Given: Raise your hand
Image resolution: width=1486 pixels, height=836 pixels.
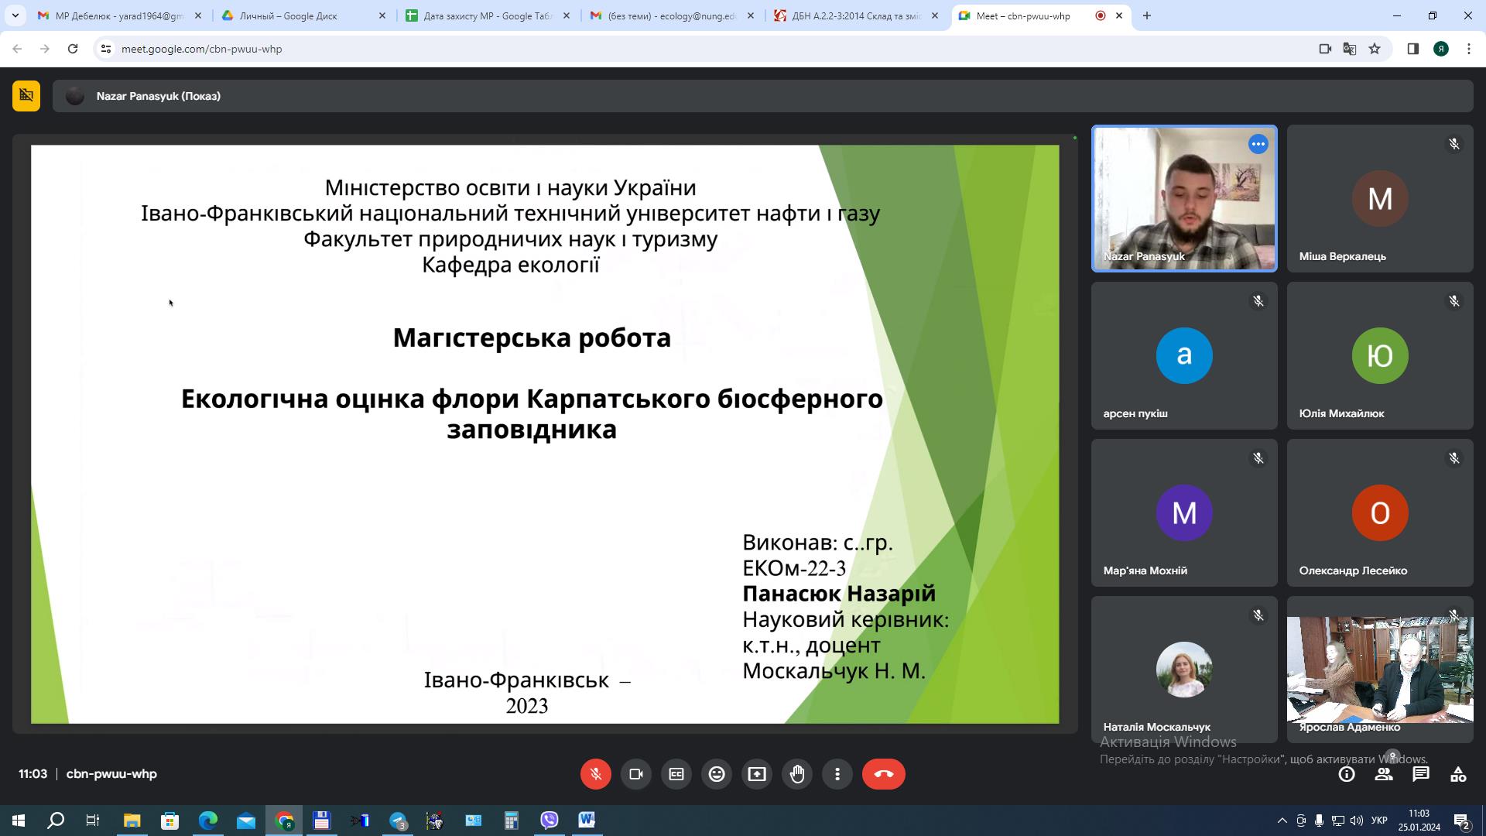Looking at the screenshot, I should pyautogui.click(x=797, y=773).
